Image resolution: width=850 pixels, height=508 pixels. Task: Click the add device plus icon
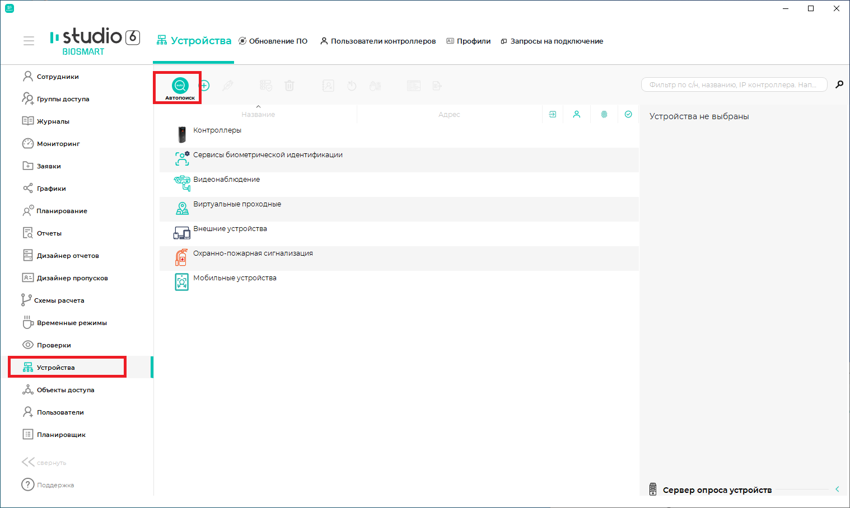click(204, 86)
